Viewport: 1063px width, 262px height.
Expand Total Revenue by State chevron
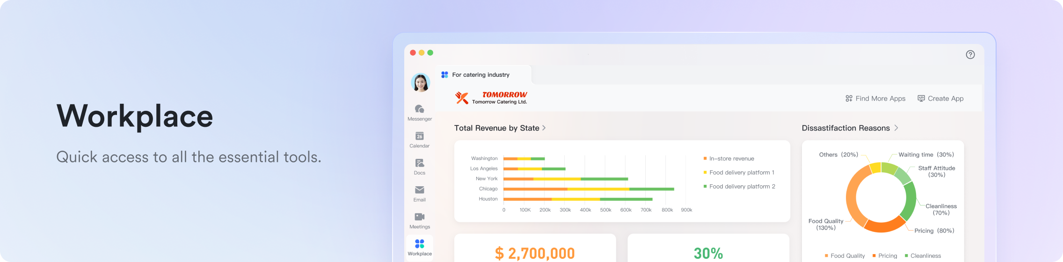pos(544,128)
